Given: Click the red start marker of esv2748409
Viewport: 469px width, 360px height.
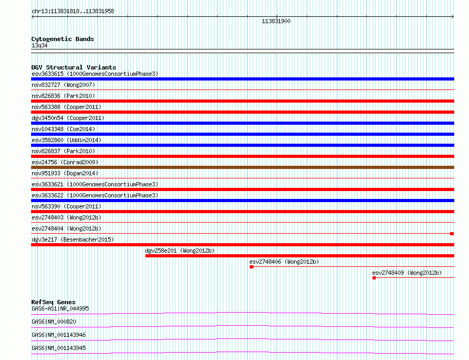Looking at the screenshot, I should click(x=374, y=278).
